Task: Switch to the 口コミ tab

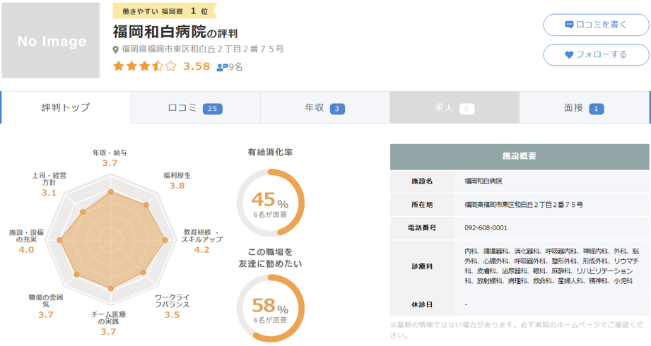Action: [x=196, y=108]
